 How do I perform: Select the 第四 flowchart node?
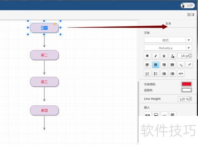click(44, 110)
